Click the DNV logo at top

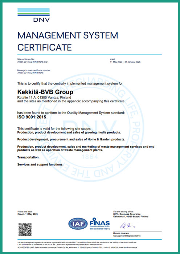pyautogui.click(x=33, y=15)
